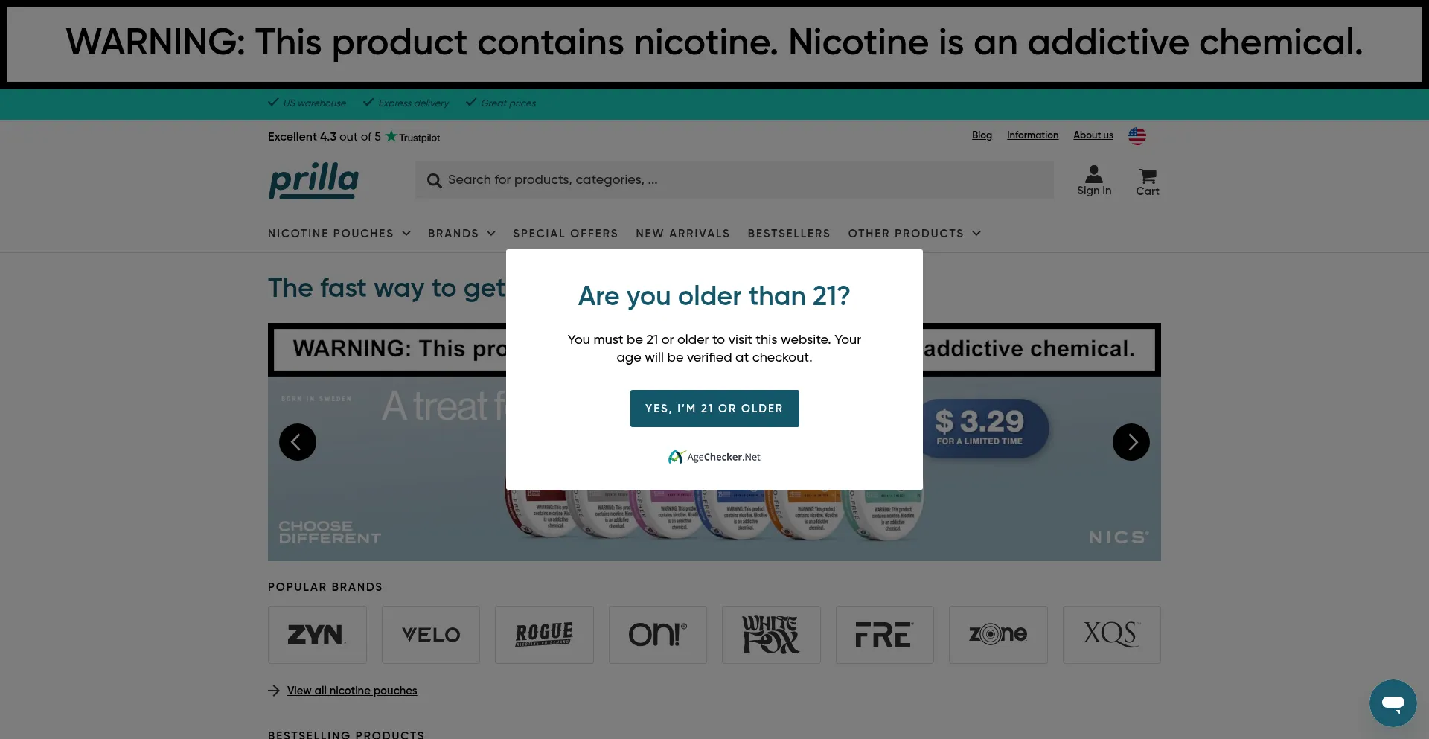Go to previous banner slide
The width and height of the screenshot is (1429, 739).
(x=298, y=442)
